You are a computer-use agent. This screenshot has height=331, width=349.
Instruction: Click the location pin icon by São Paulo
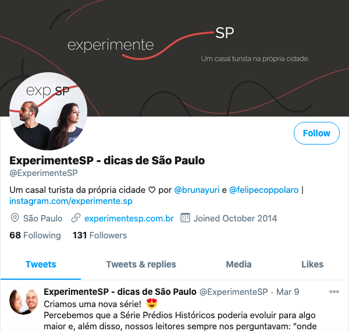pos(15,218)
